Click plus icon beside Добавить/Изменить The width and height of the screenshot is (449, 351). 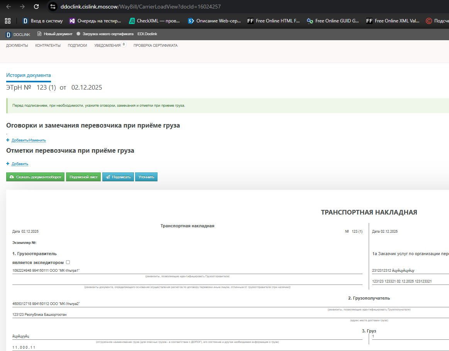click(x=8, y=140)
